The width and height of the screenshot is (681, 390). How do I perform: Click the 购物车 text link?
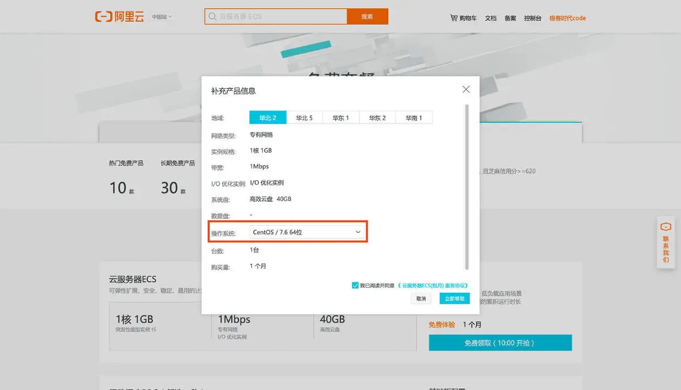coord(468,18)
